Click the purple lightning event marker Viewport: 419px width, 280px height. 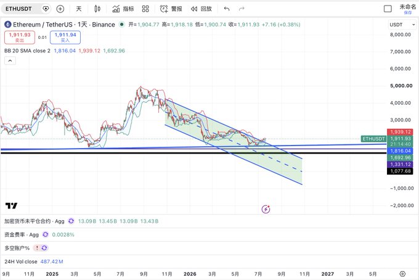(x=266, y=209)
